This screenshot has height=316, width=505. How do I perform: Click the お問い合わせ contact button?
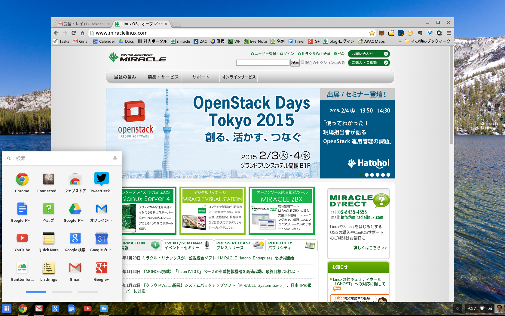coord(369,54)
